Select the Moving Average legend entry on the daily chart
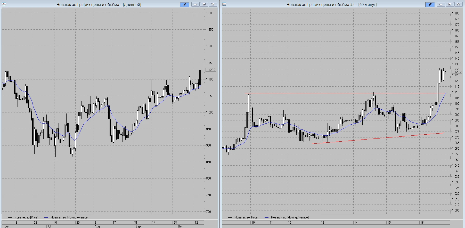465x228 pixels. pos(66,217)
